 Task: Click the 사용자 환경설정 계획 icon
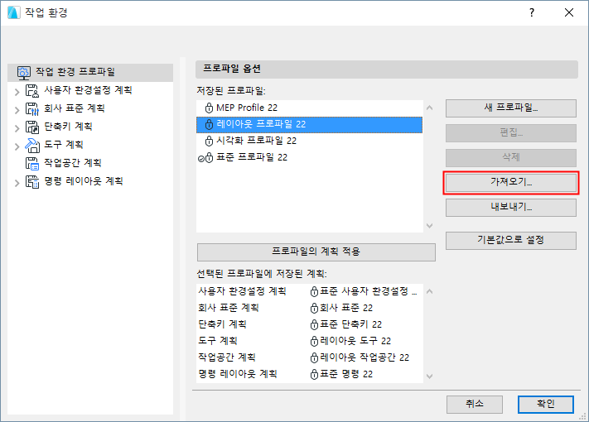pyautogui.click(x=32, y=91)
